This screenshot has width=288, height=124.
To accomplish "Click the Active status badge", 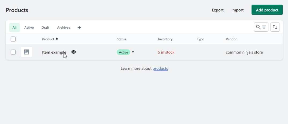I will [123, 52].
